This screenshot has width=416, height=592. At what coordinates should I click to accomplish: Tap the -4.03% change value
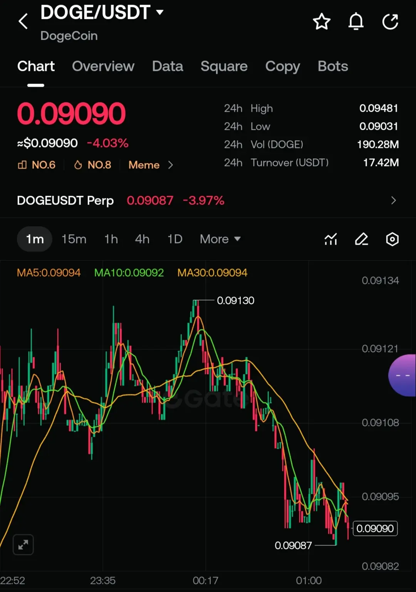107,143
